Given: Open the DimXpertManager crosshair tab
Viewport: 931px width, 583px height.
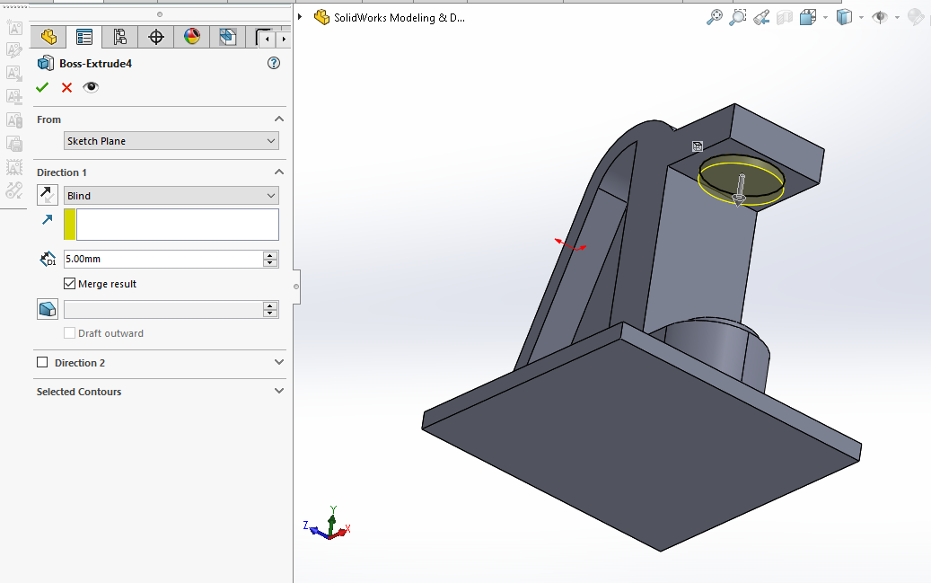Looking at the screenshot, I should [x=156, y=37].
